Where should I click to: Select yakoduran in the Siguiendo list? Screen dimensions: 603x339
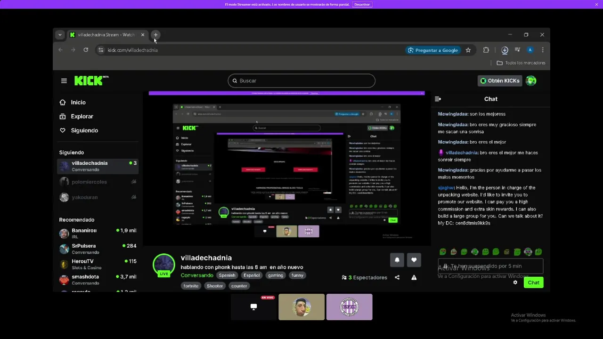coord(98,197)
